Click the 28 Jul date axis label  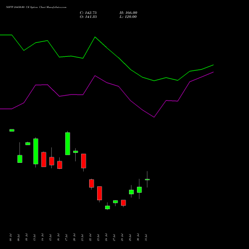[122, 238]
